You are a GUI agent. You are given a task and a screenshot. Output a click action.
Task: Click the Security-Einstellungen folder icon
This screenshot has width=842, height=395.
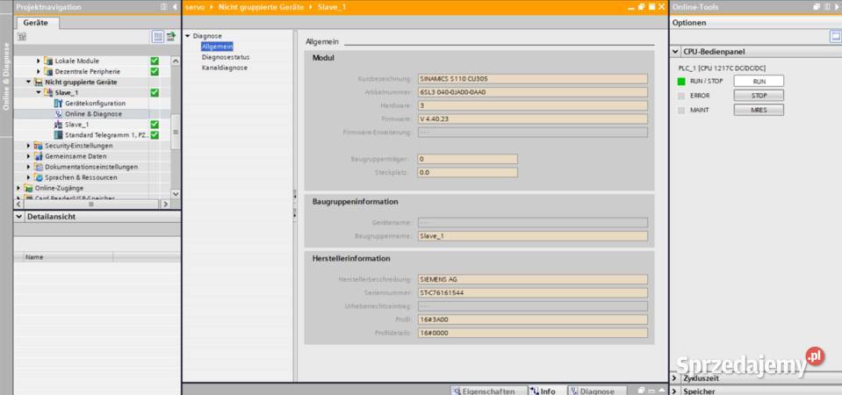coord(38,146)
